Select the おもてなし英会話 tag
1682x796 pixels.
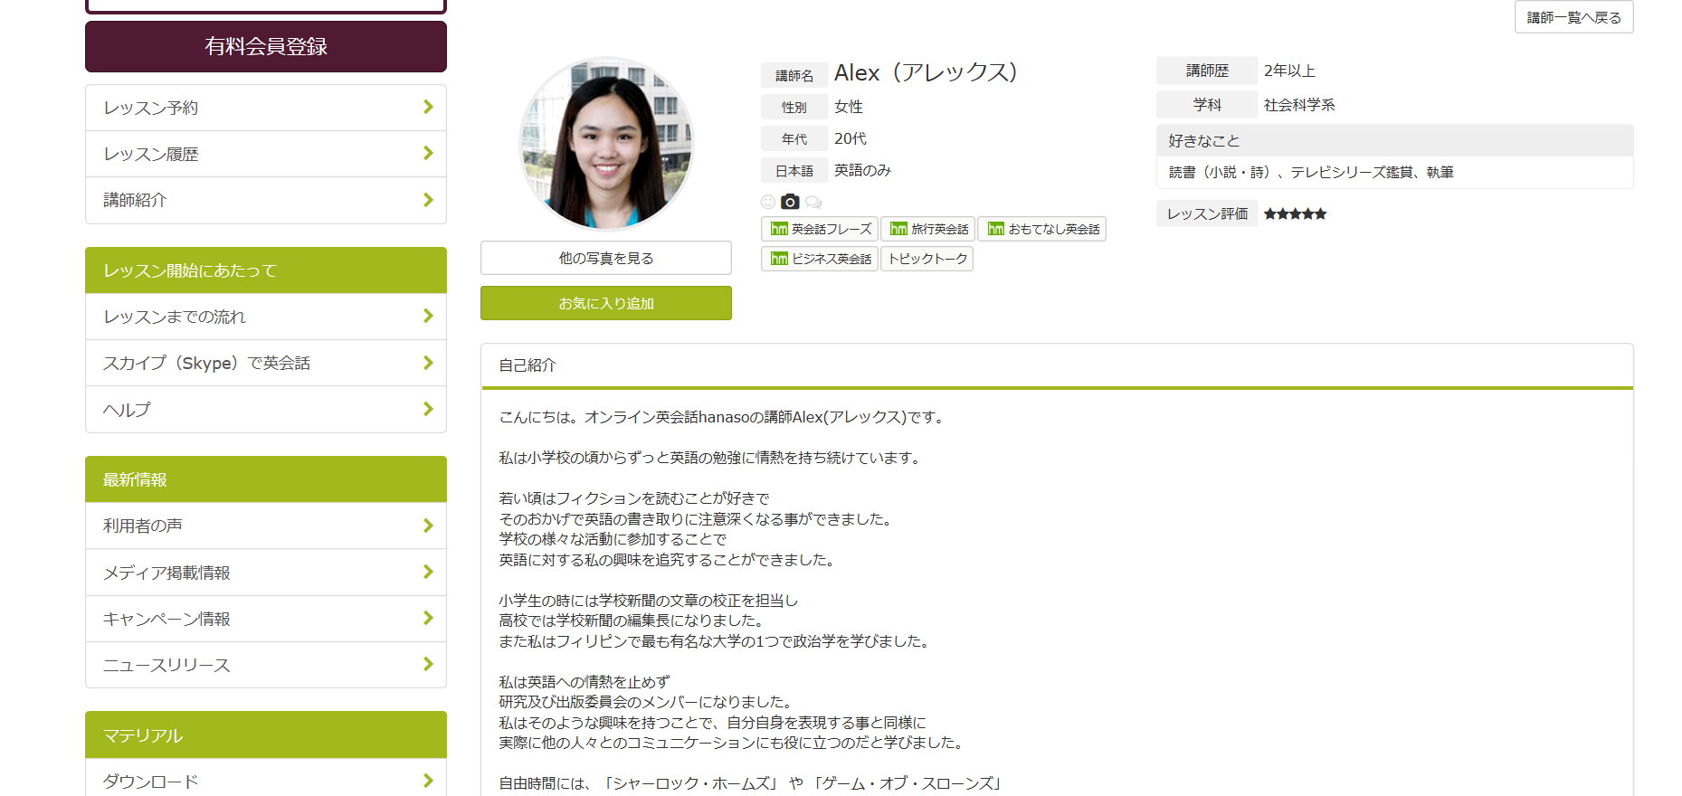coord(1042,229)
